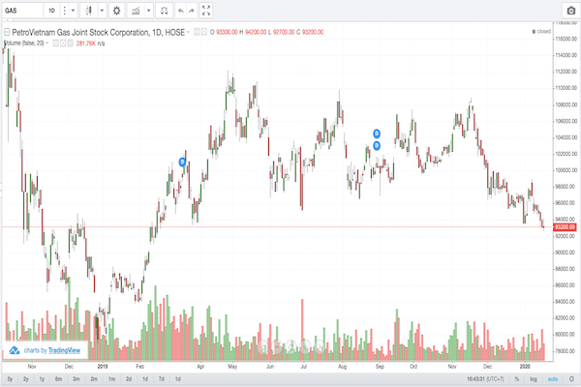This screenshot has width=581, height=387.
Task: Click the red 93200.00 current price label
Action: pos(565,227)
